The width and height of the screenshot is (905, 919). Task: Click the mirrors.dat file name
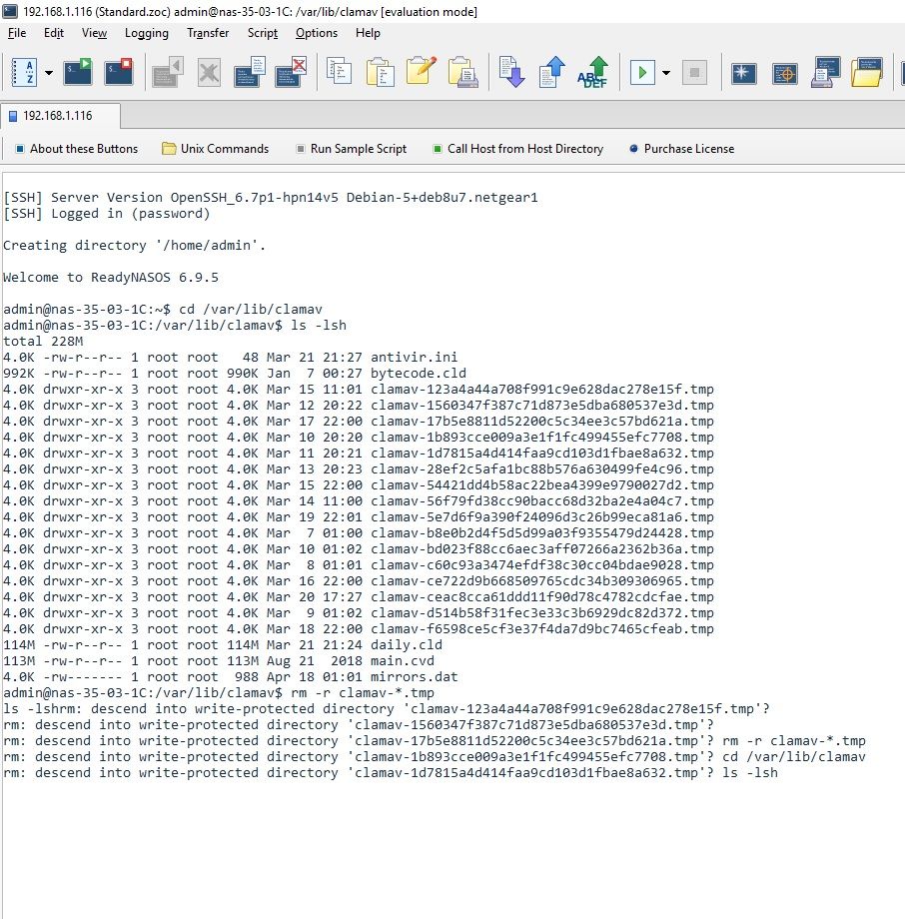tap(414, 676)
